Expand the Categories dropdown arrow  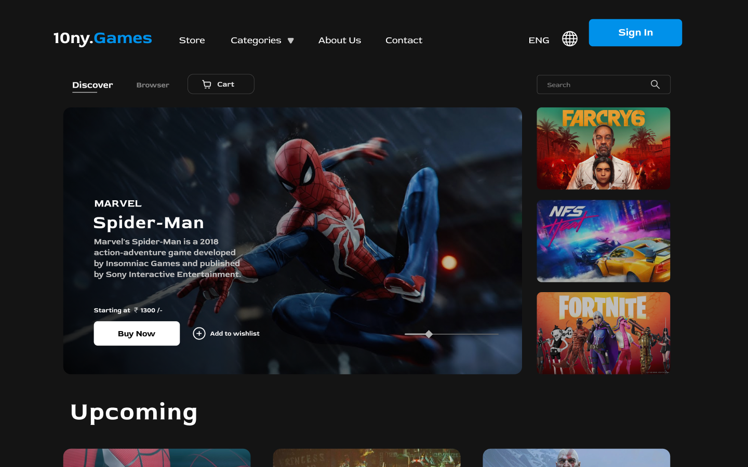(291, 40)
